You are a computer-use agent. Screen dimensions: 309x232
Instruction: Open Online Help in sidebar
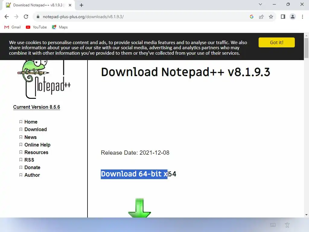click(x=37, y=145)
